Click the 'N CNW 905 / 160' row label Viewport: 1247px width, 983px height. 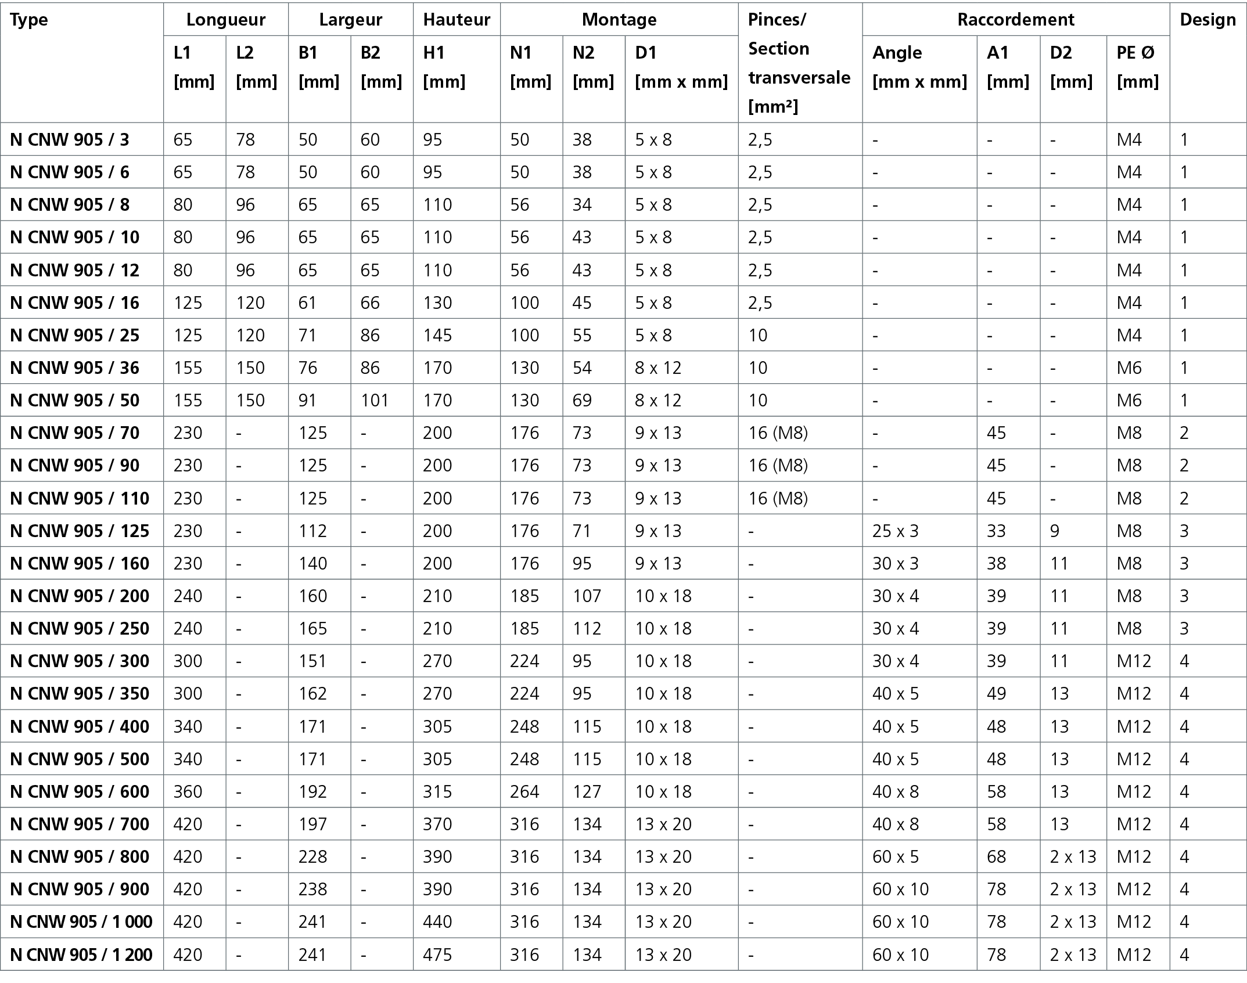[x=80, y=563]
